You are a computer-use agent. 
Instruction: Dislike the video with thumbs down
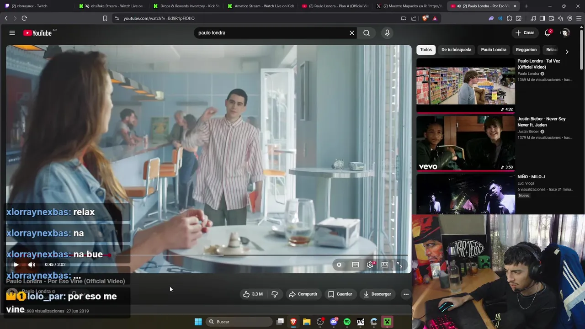click(275, 294)
